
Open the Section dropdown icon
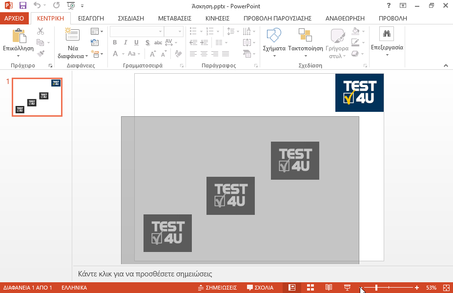click(97, 54)
